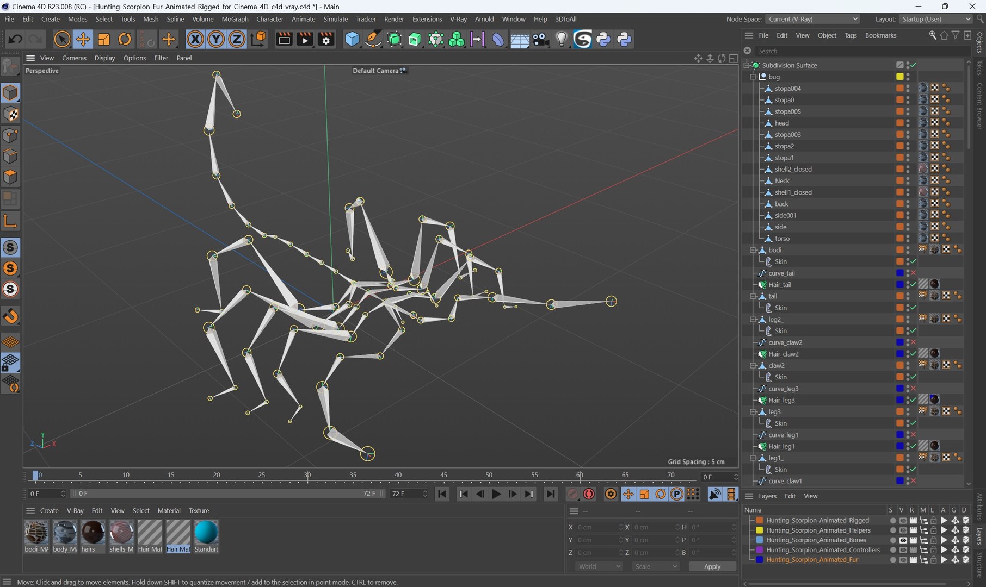The height and width of the screenshot is (587, 986).
Task: Toggle the Y axis lock
Action: [215, 39]
